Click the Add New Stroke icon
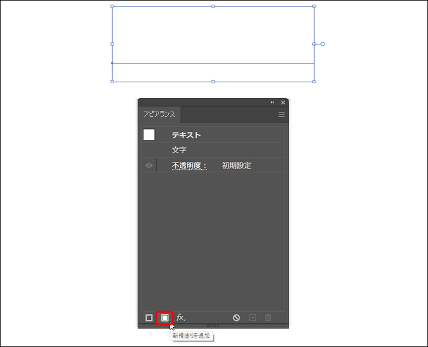 pyautogui.click(x=149, y=318)
